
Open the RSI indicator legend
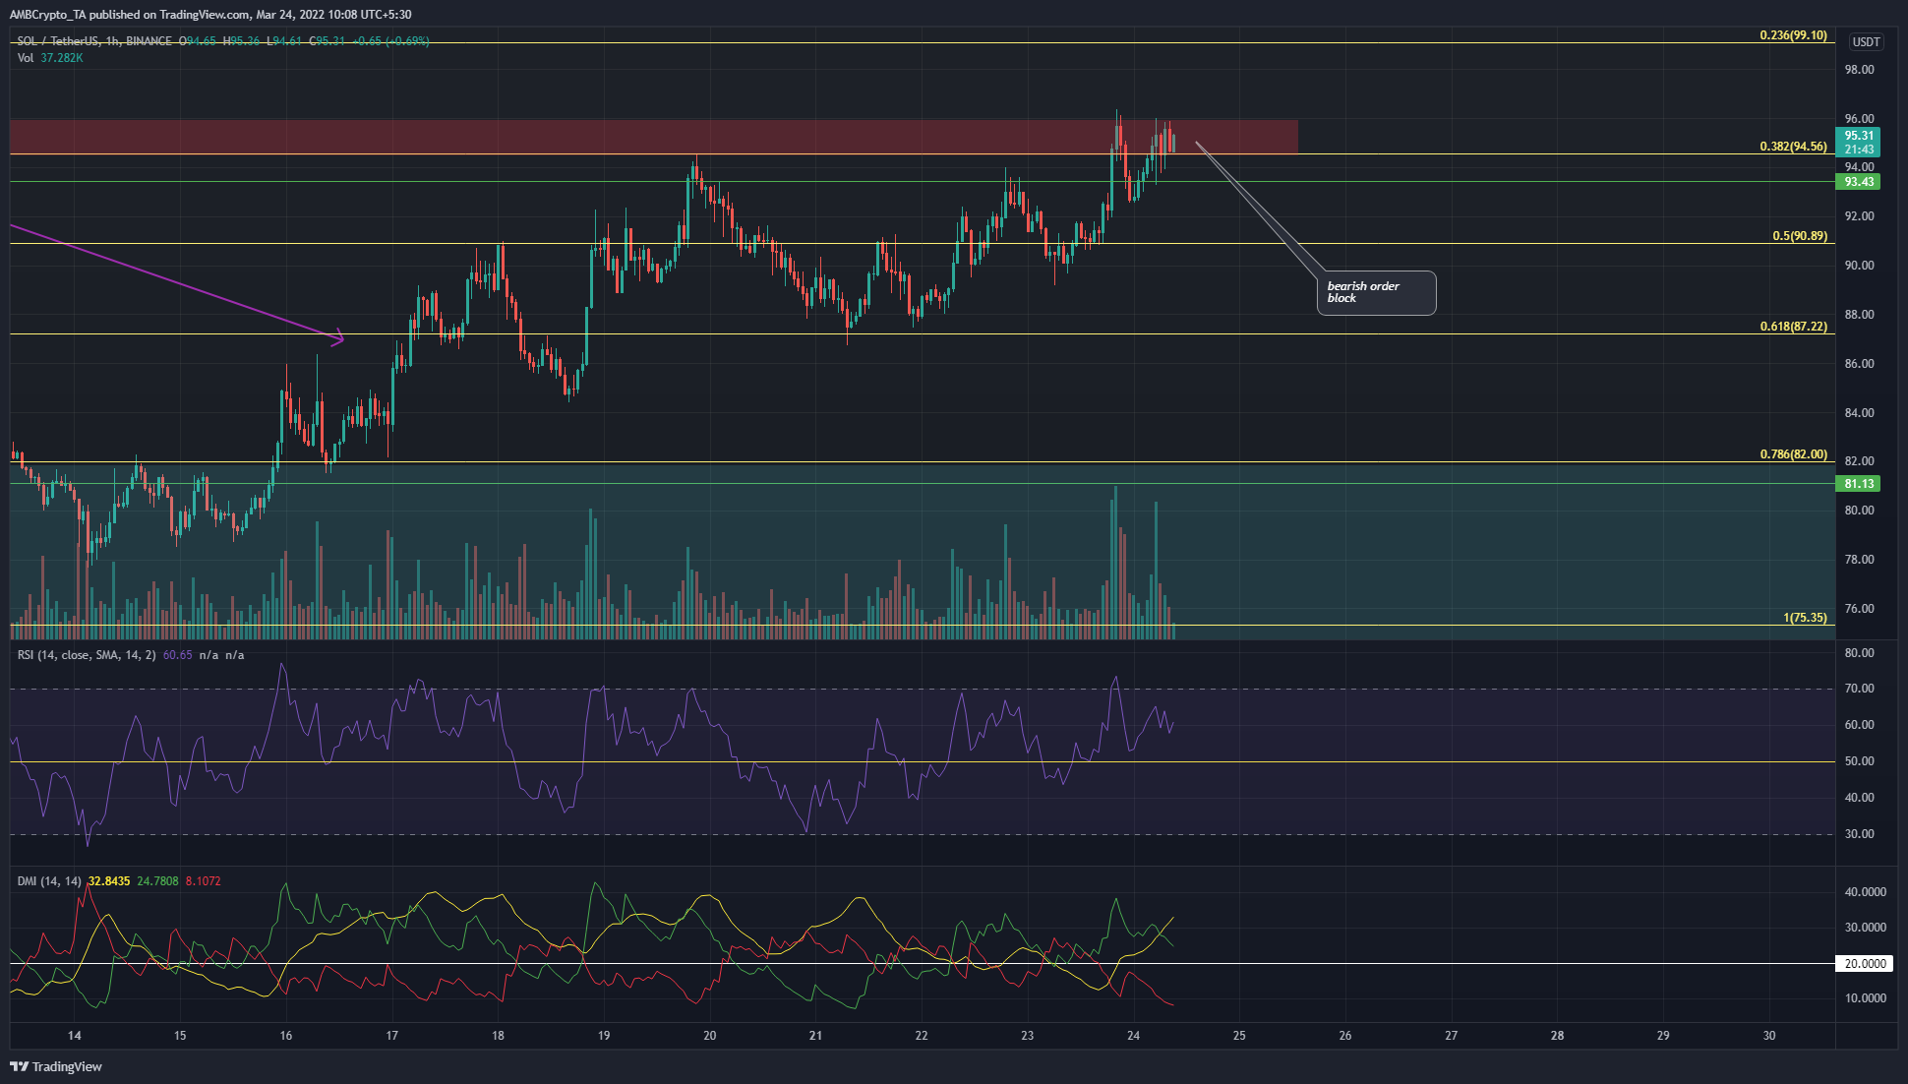tap(87, 655)
